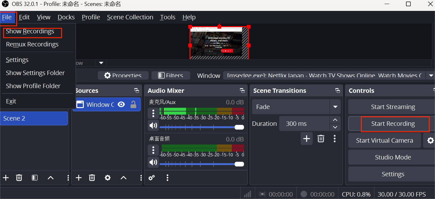Open source properties with the gear icon
435x199 pixels.
coord(108,178)
